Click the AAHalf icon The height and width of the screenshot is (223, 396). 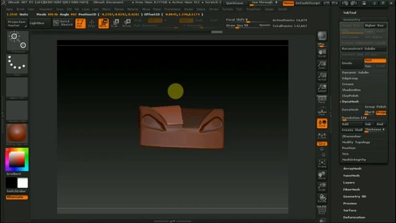tap(322, 88)
